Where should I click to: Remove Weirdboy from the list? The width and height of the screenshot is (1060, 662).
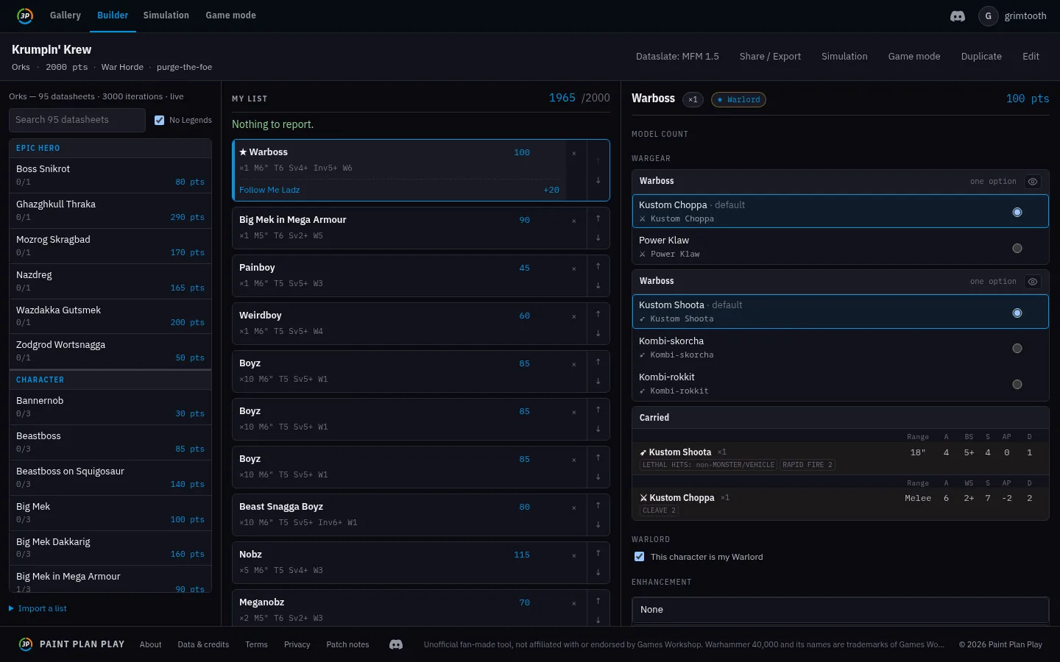(x=574, y=316)
